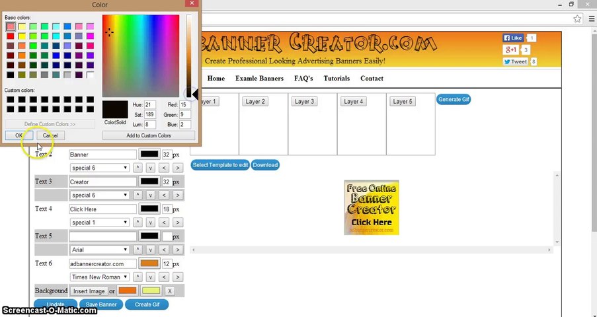597x317 pixels.
Task: Select the Layer 2 button
Action: click(x=255, y=102)
